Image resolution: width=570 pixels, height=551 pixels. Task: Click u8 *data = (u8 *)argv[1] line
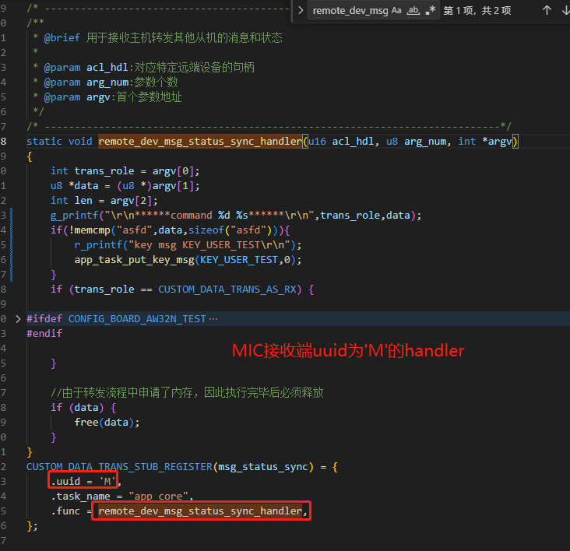pos(125,186)
